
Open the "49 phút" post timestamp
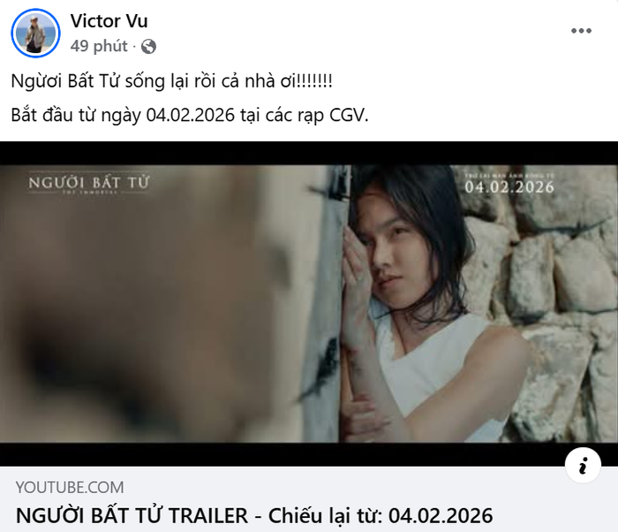pos(99,46)
